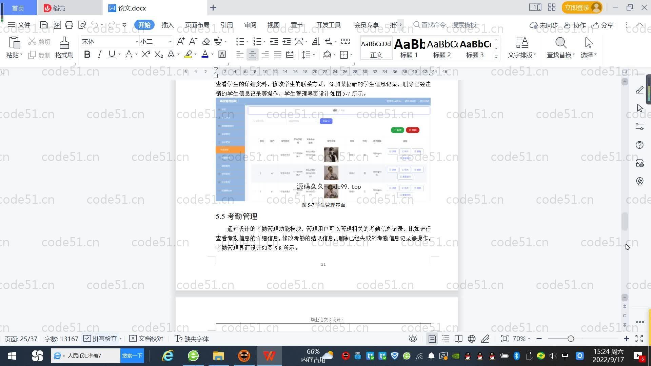Click 文档校对 in status bar
Viewport: 651px width, 366px height.
point(146,339)
